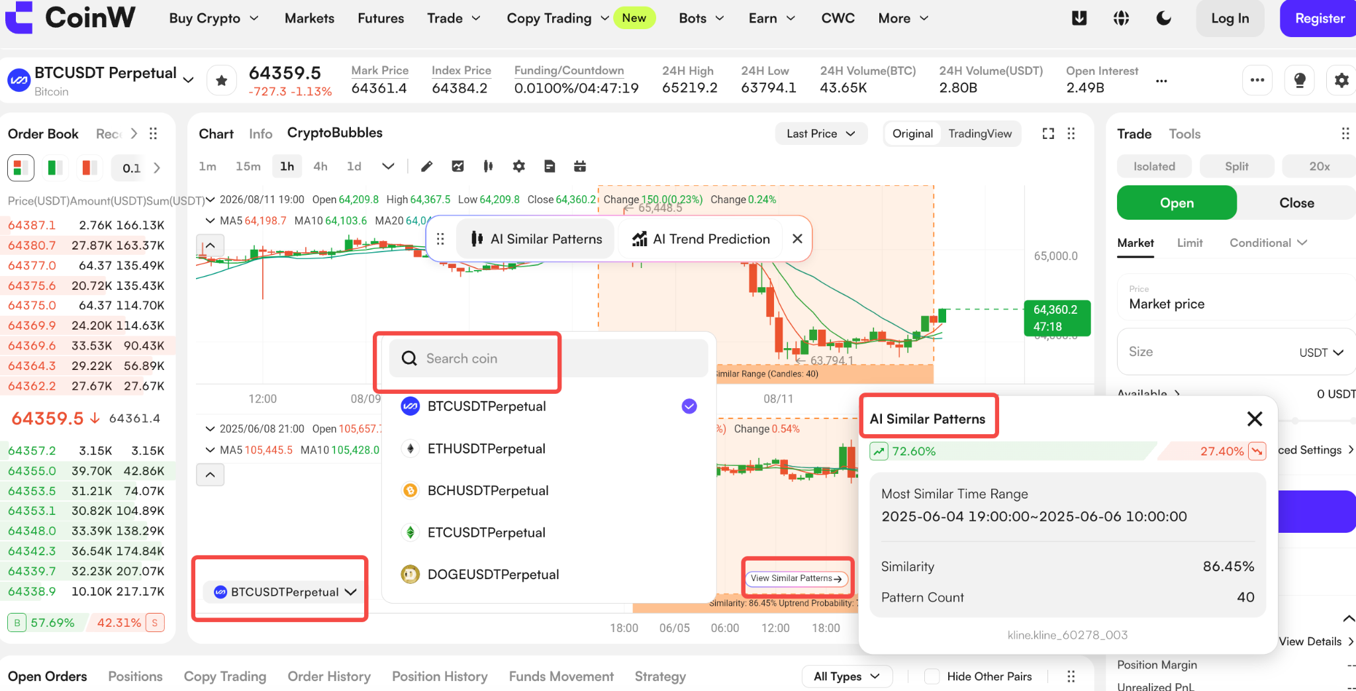The image size is (1356, 691).
Task: Select the Close position toggle
Action: coord(1296,203)
